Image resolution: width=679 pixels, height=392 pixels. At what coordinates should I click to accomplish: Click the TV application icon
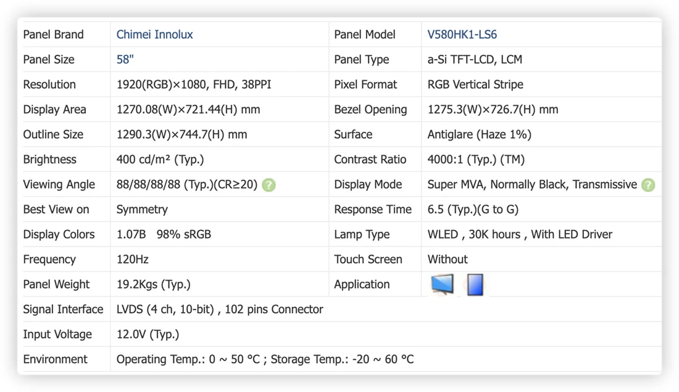click(x=442, y=284)
